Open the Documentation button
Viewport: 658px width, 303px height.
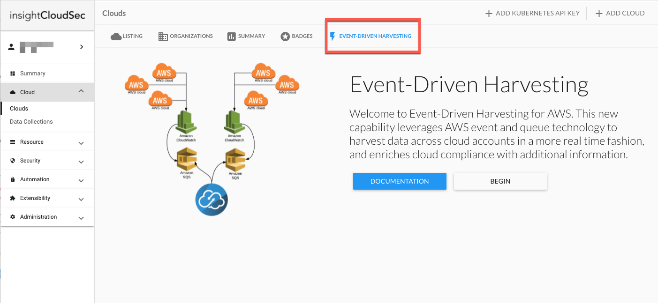point(400,181)
